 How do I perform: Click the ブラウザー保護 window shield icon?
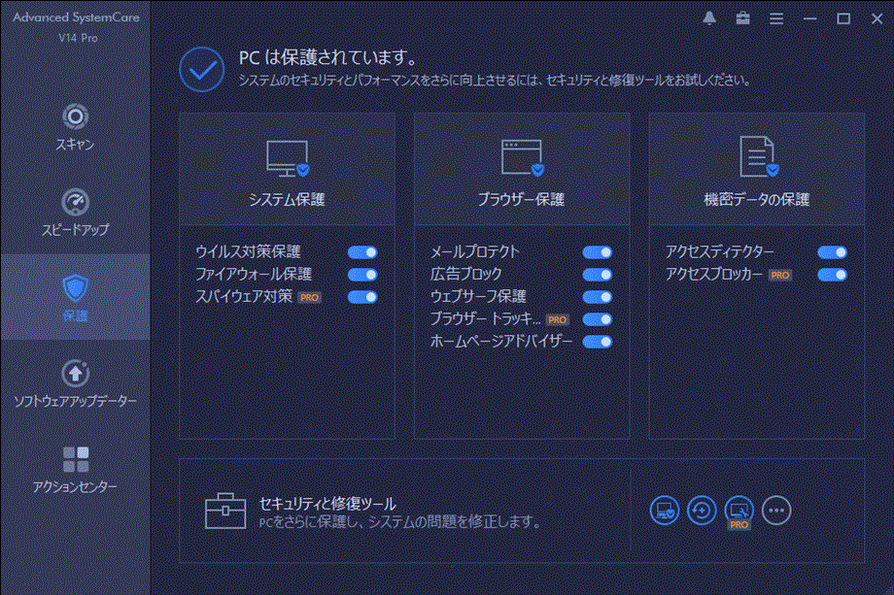tap(522, 157)
